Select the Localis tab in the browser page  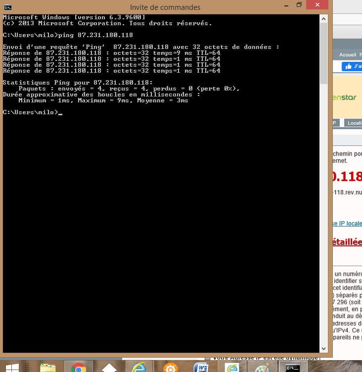point(353,123)
